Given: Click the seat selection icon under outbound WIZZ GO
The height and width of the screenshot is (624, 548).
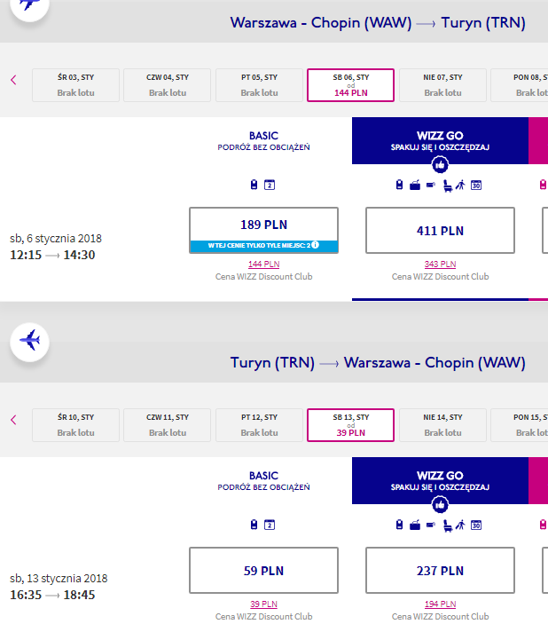Looking at the screenshot, I should point(448,186).
